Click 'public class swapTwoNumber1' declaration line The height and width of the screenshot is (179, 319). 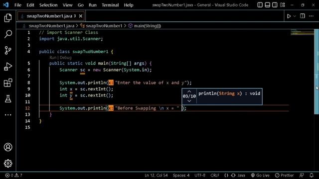[x=76, y=52]
